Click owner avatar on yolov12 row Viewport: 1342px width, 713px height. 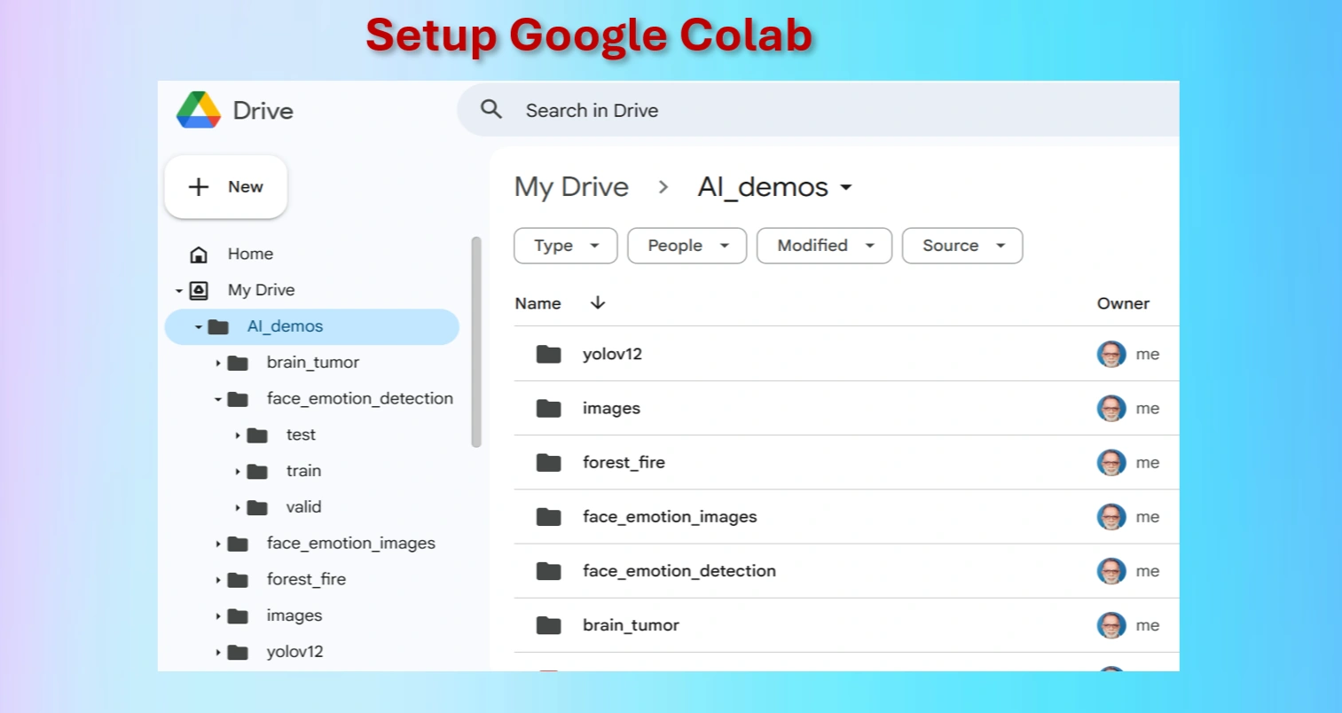click(x=1111, y=354)
